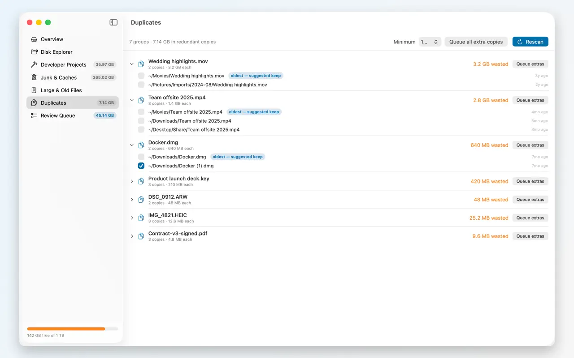Viewport: 574px width, 358px height.
Task: Click file icon beside IMG_4821.HEIC
Action: point(141,218)
